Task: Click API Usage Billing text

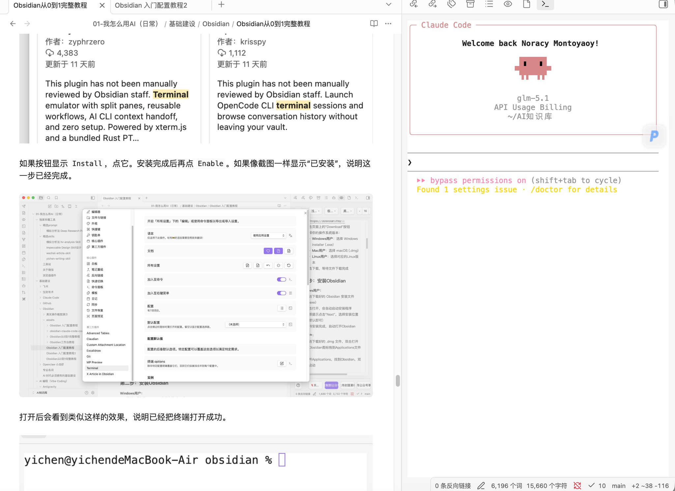Action: (533, 107)
